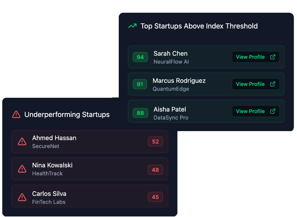Select the HealthTrack startup entry
297x217 pixels.
[x=90, y=169]
